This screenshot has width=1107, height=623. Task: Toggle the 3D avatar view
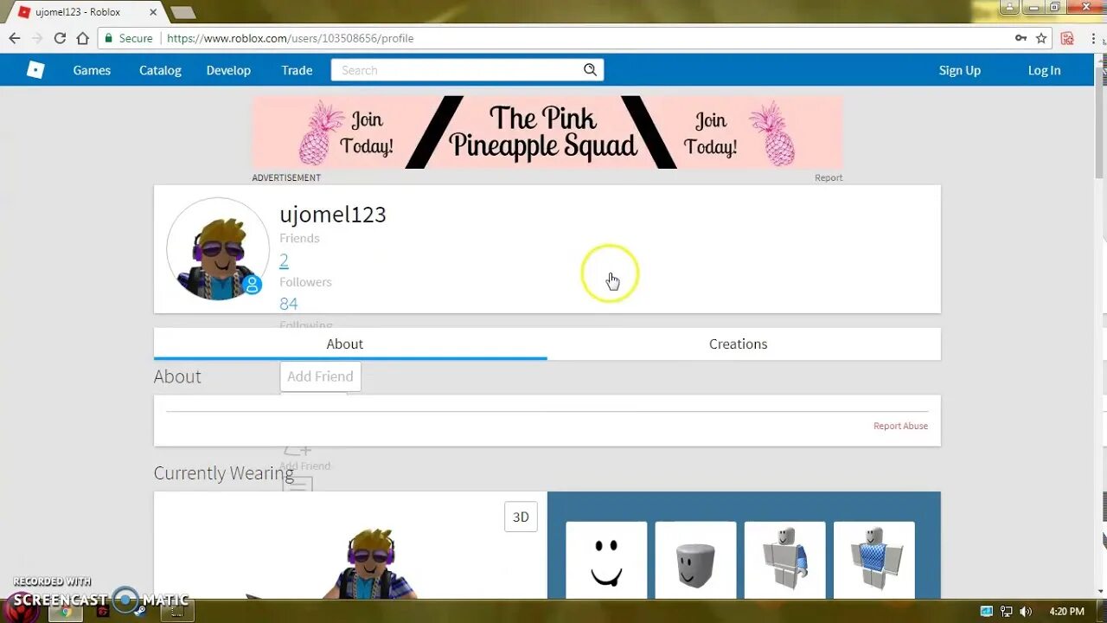[521, 517]
